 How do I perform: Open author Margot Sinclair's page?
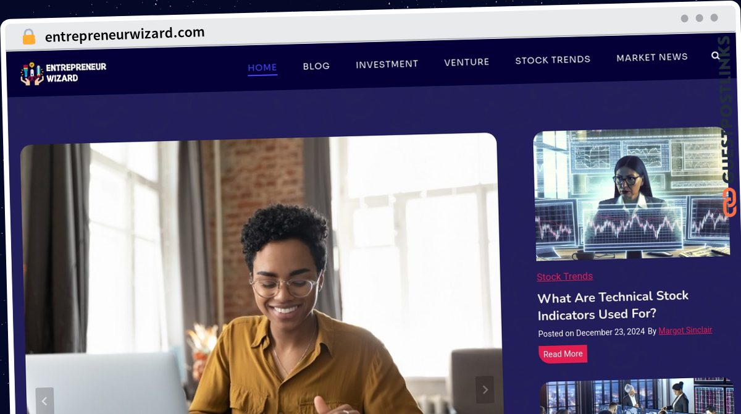pos(685,331)
